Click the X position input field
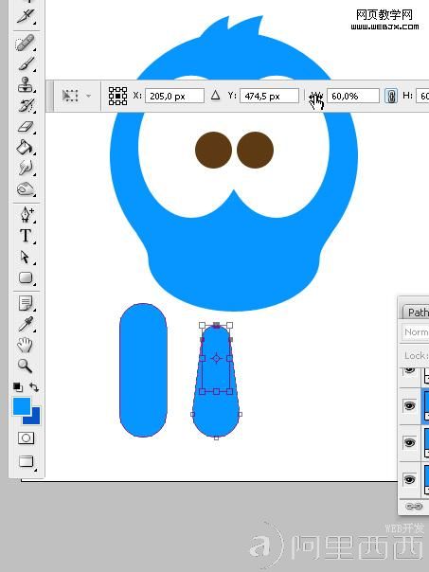Viewport: 429px width, 572px height. 174,96
